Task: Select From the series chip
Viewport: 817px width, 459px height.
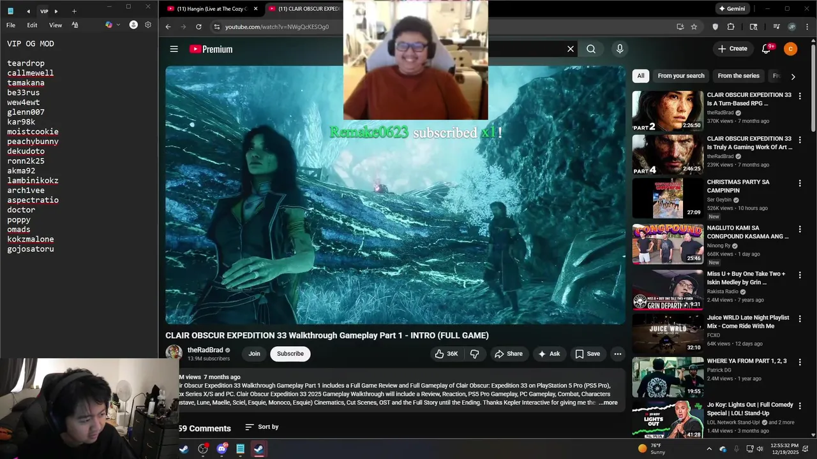Action: point(738,76)
